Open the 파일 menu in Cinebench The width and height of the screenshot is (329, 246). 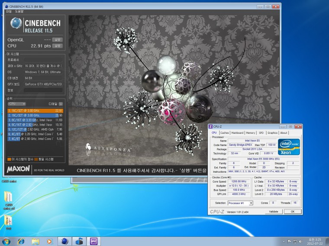[9, 11]
